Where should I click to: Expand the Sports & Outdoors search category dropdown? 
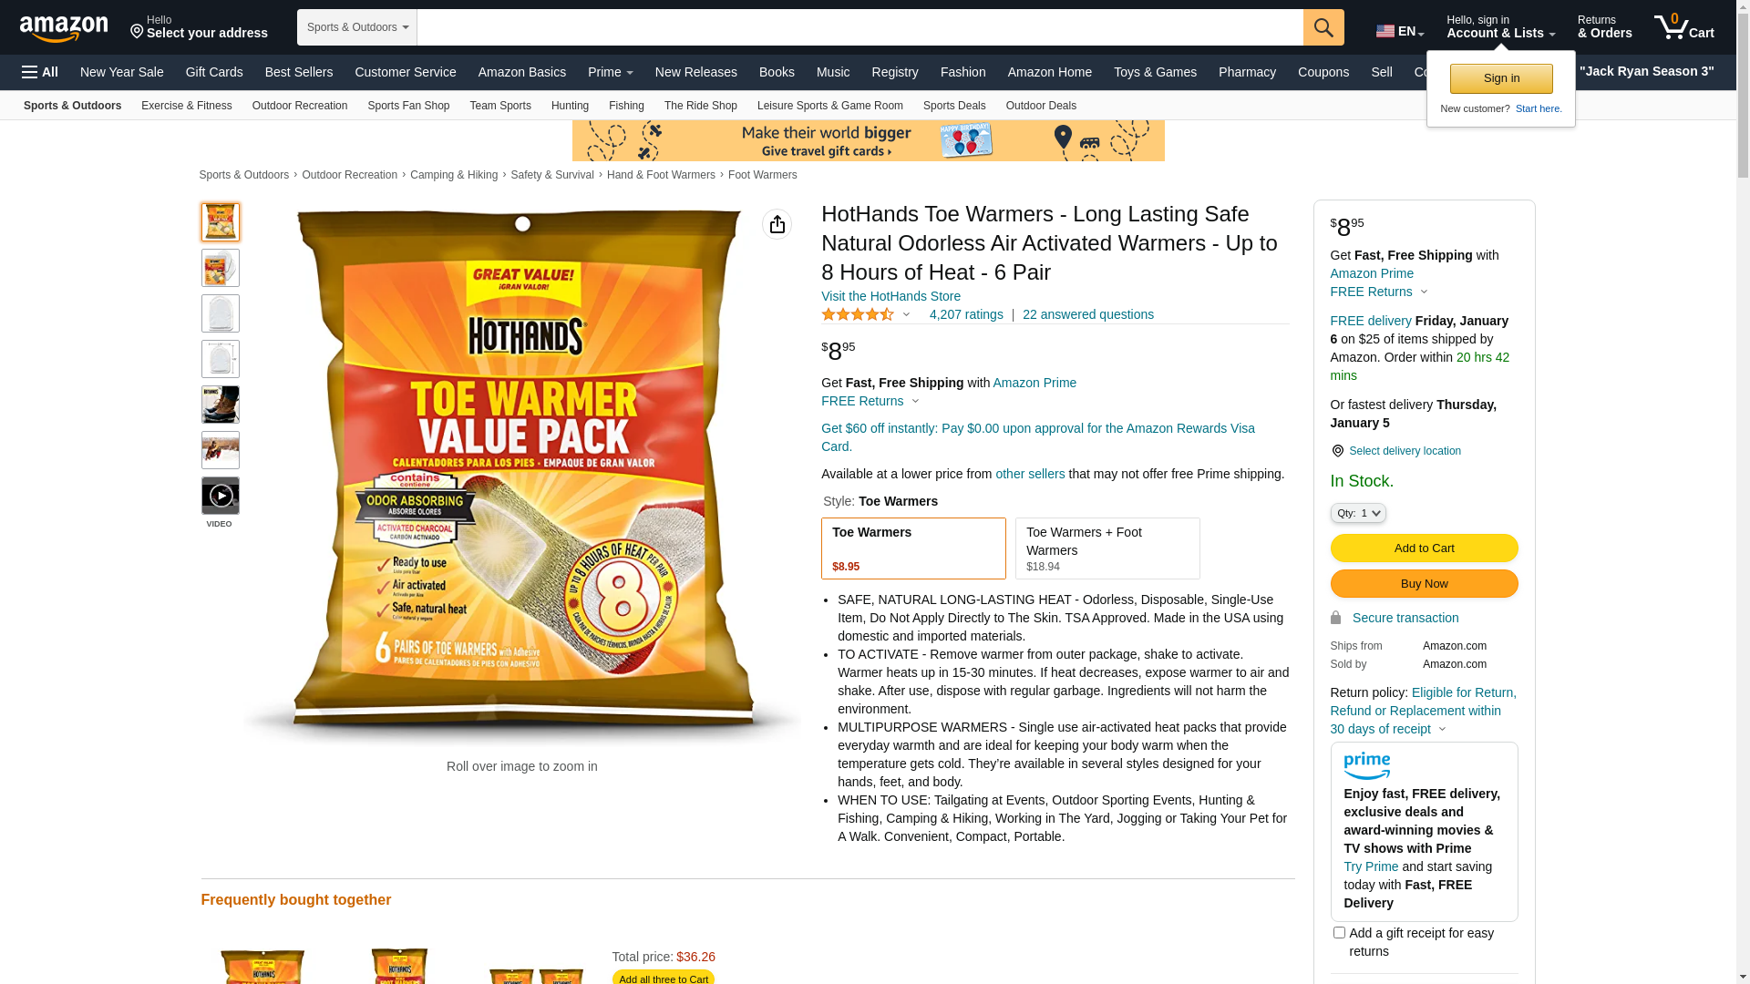point(357,27)
